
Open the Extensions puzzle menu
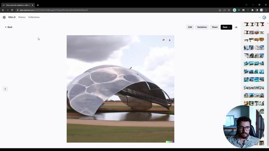252,10
